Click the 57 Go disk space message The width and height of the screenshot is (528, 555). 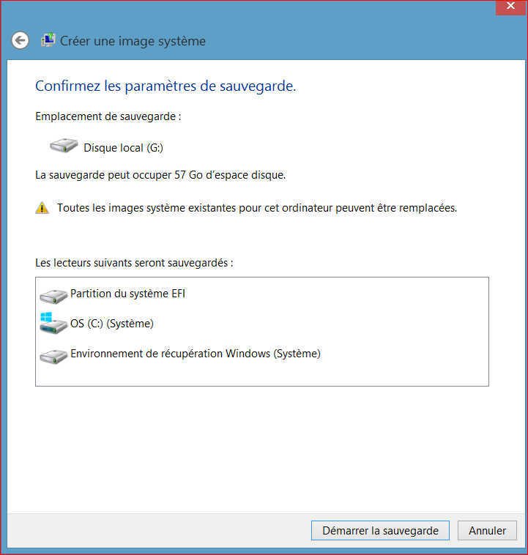coord(160,176)
